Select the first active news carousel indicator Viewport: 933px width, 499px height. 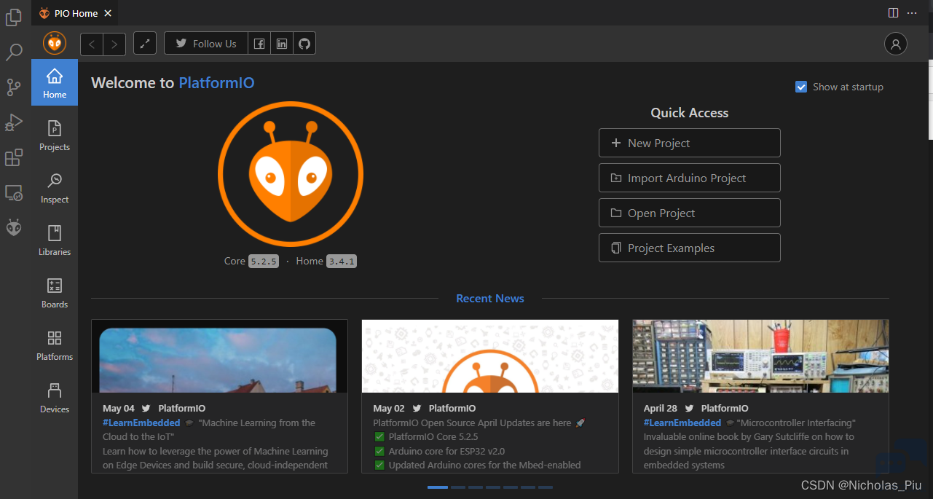coord(438,487)
